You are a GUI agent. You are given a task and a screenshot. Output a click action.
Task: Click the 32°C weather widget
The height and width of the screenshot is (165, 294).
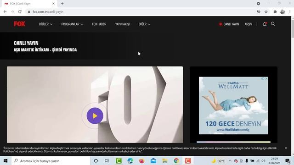coord(219,161)
